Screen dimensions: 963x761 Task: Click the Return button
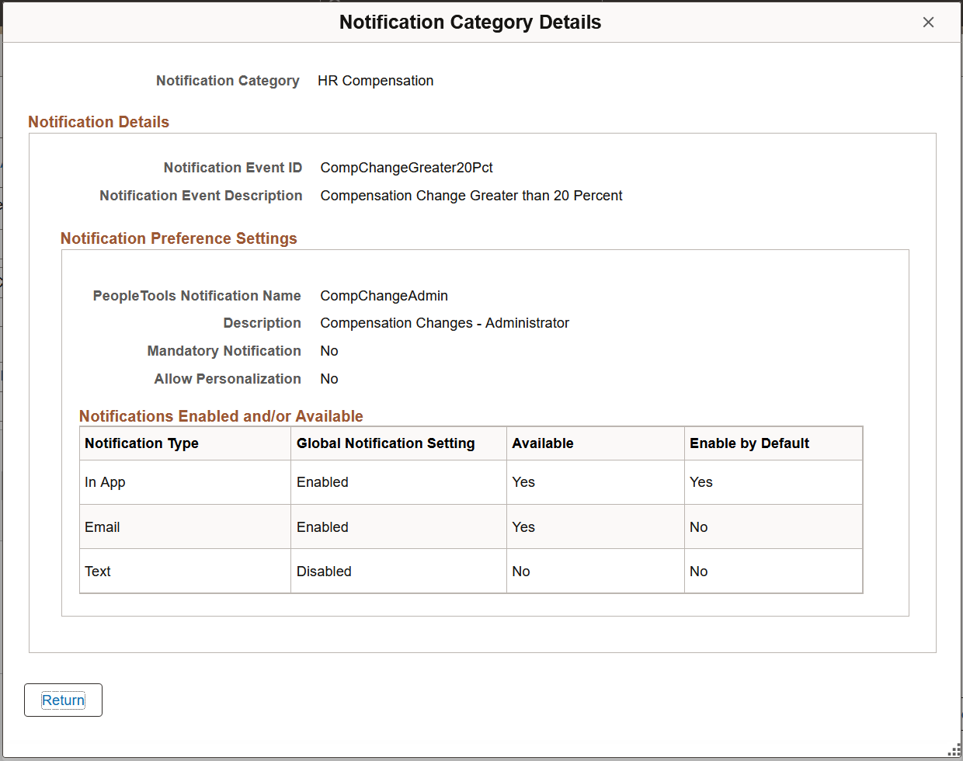[63, 700]
